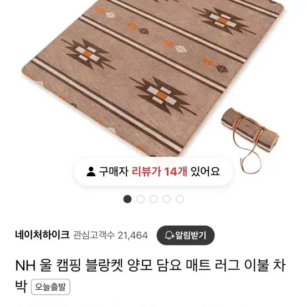Go to the third carousel image dot
This screenshot has width=307, height=307.
pos(153,199)
